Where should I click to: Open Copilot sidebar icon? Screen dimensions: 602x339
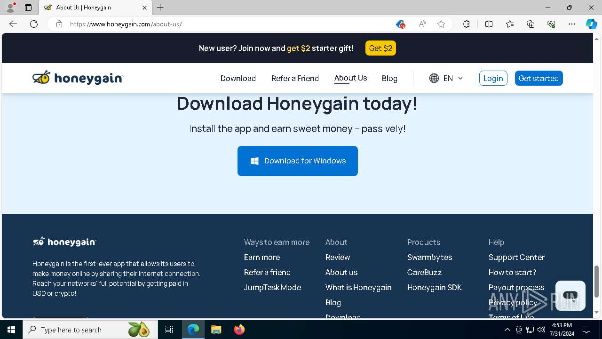click(x=592, y=24)
